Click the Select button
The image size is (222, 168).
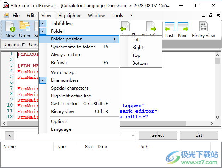click(158, 135)
